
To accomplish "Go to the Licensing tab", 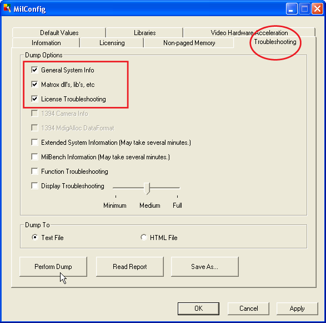I will 112,43.
